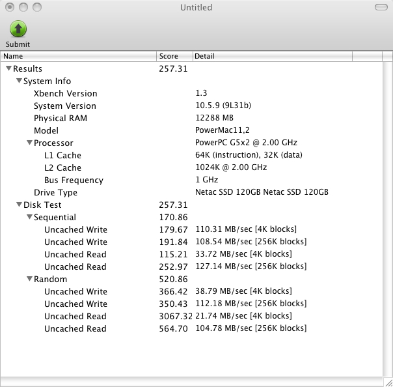Select Random Uncached Write scoring 366.42
Viewport: 393px width, 387px height.
point(191,291)
